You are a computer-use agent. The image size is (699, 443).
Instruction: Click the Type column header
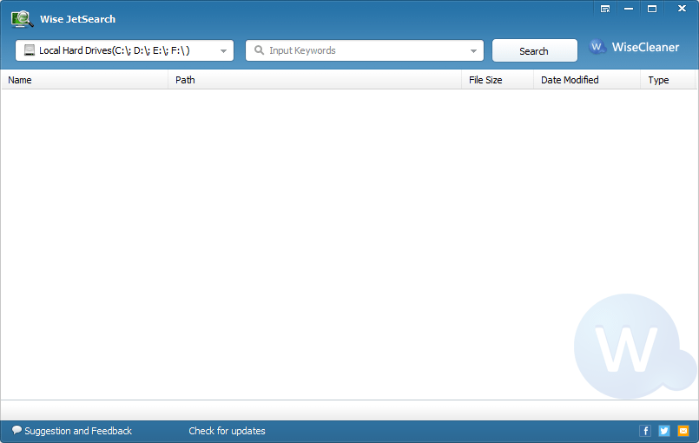(667, 80)
